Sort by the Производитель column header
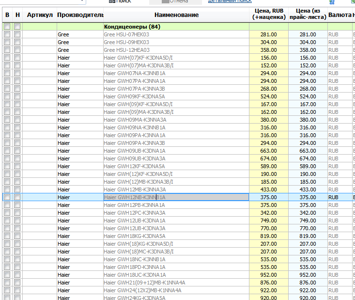This screenshot has height=300, width=355. point(80,15)
